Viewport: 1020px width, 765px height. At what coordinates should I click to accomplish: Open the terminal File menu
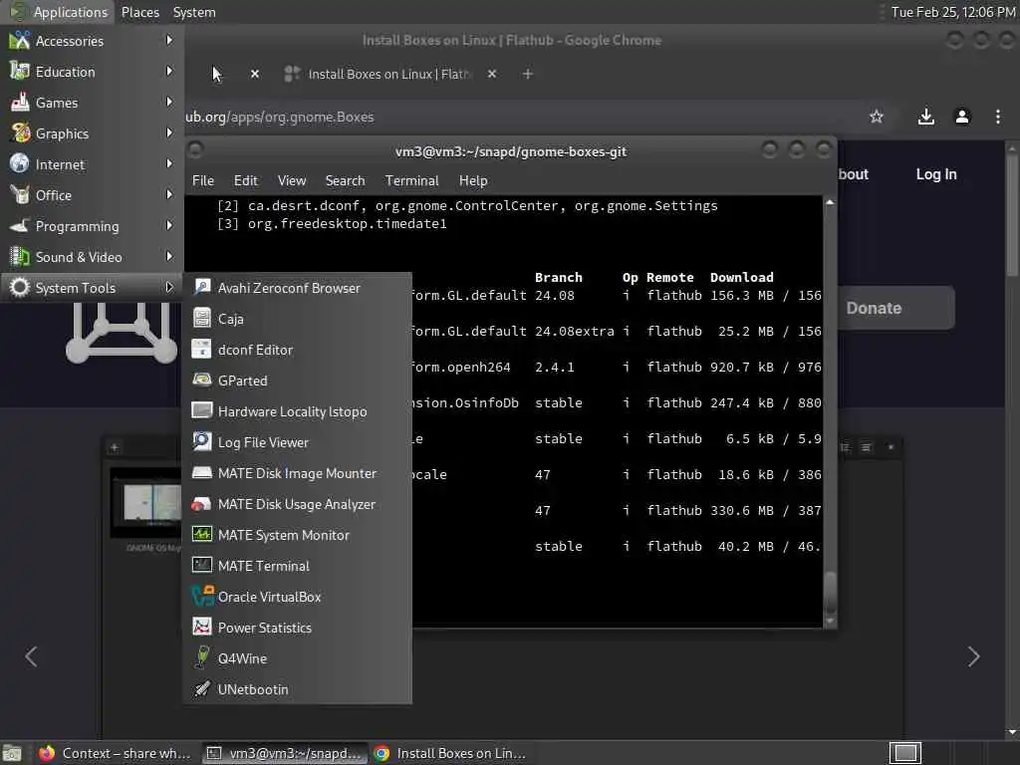203,180
